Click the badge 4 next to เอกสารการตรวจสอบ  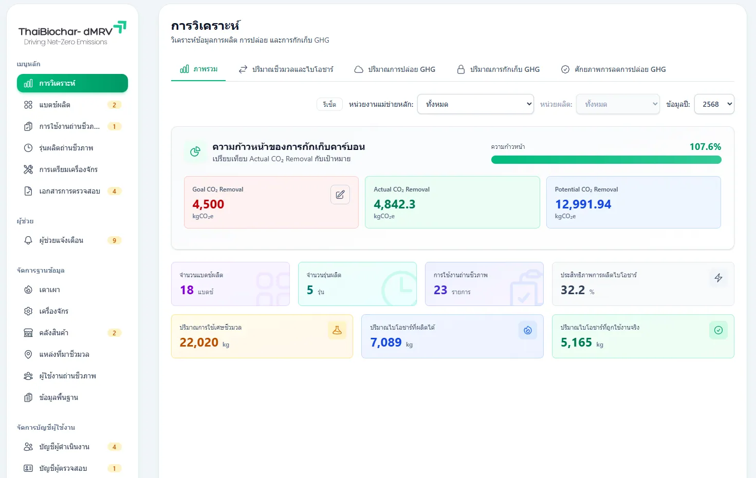(x=114, y=191)
